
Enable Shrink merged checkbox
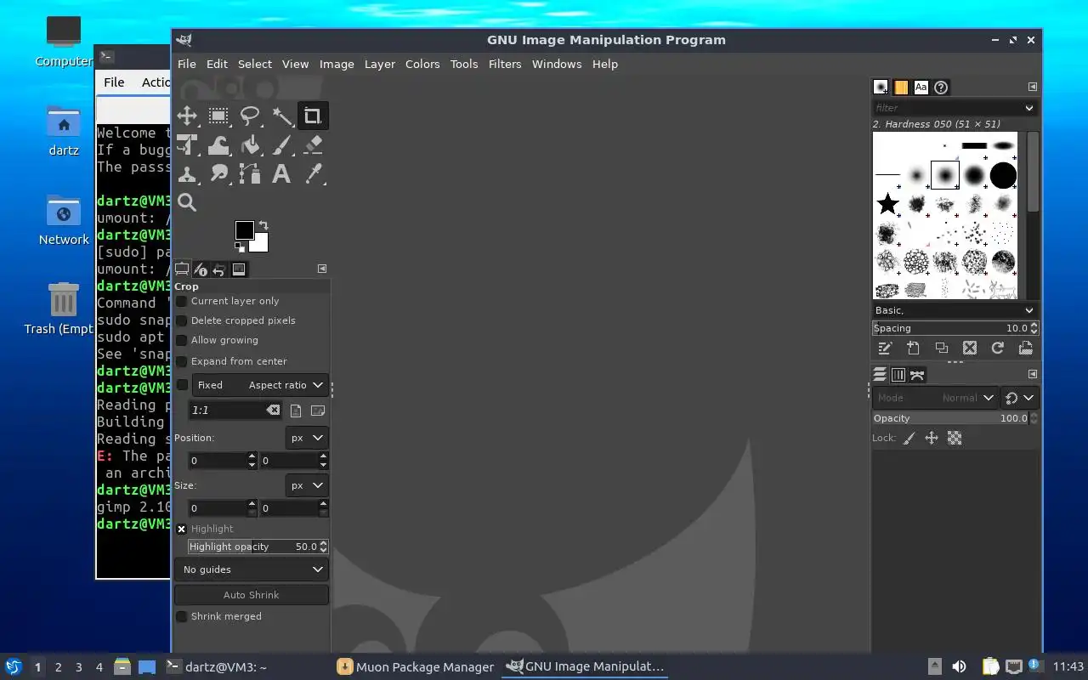[x=181, y=616]
